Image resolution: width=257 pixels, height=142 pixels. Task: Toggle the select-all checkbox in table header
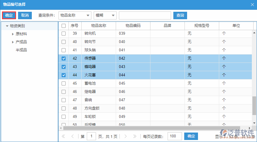(64, 26)
